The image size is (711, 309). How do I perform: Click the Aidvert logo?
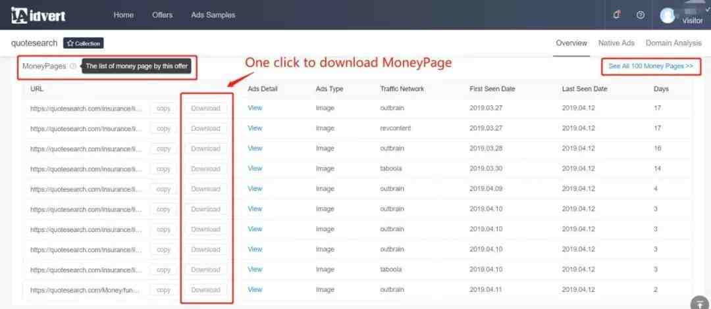[38, 15]
